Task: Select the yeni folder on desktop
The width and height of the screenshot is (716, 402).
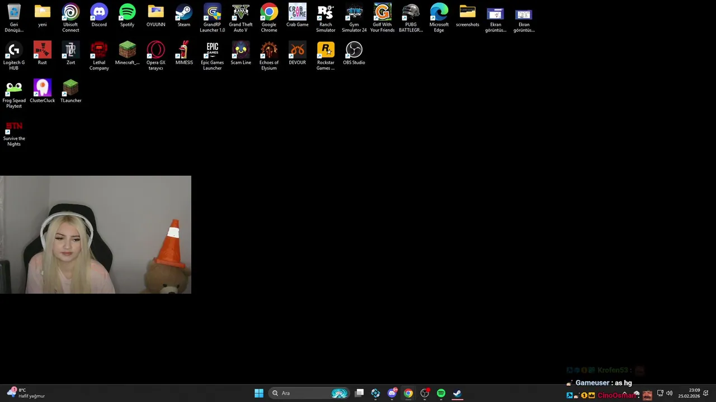Action: [43, 16]
